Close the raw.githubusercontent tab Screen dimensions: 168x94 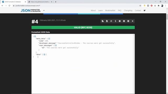tap(51, 2)
